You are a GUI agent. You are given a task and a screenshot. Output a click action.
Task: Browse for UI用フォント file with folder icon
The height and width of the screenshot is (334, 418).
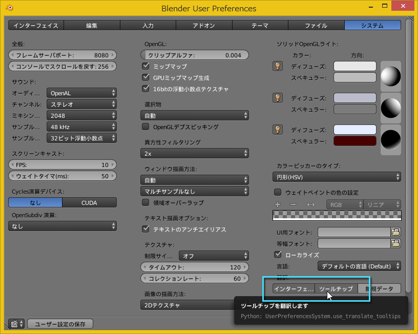(395, 232)
